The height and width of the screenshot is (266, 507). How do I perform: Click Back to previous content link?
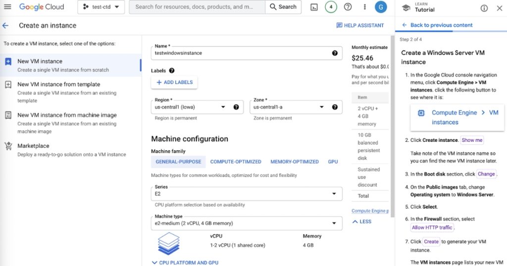pos(437,25)
